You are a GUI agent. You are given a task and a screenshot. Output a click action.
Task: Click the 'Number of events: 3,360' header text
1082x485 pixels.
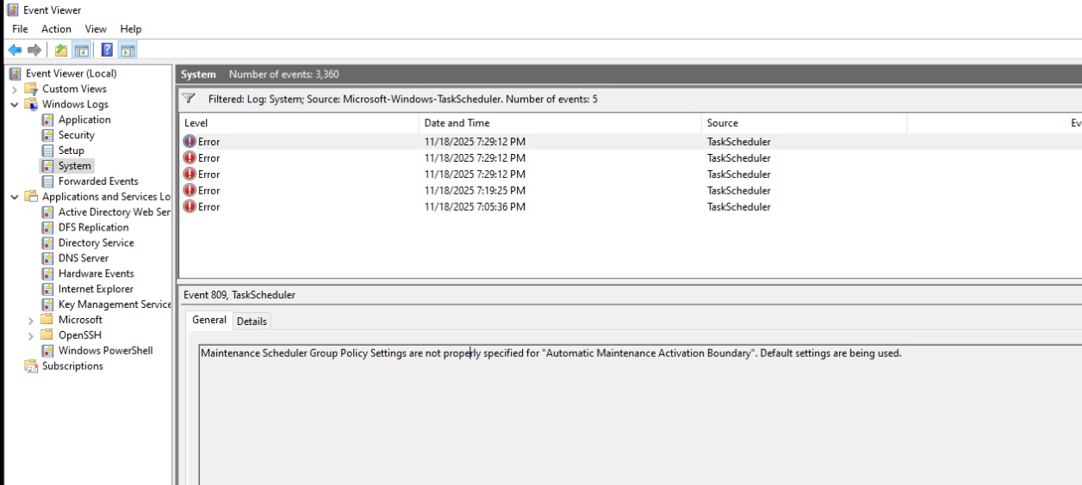pos(284,75)
